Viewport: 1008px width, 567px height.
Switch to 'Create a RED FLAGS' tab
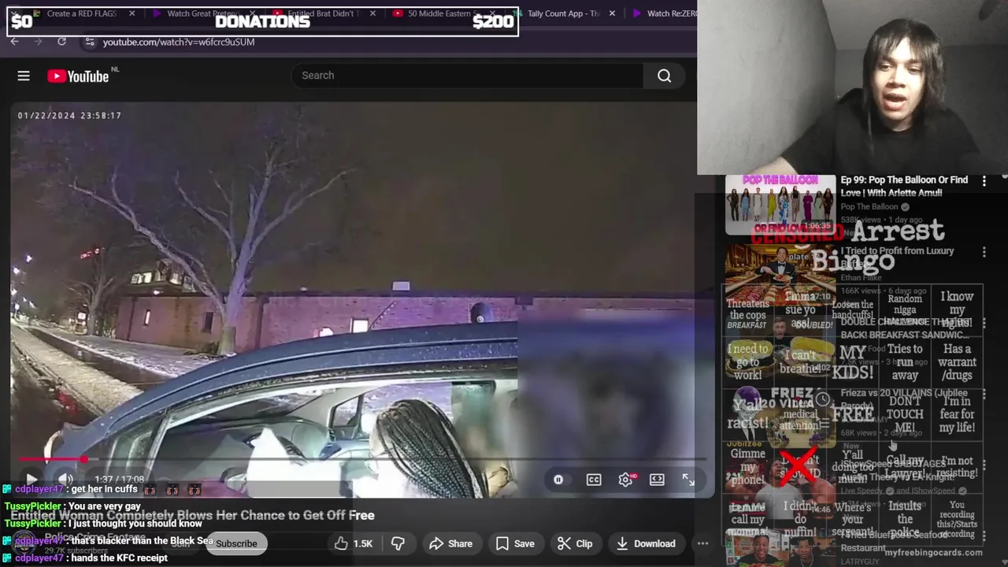tap(81, 13)
